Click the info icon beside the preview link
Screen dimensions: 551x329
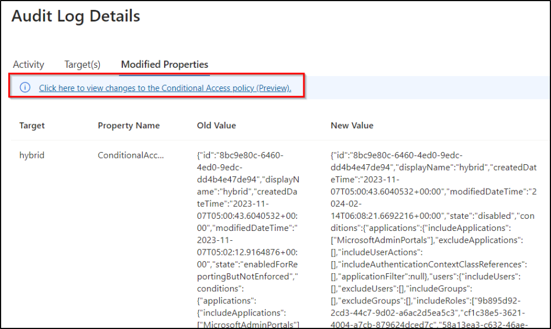click(x=25, y=87)
